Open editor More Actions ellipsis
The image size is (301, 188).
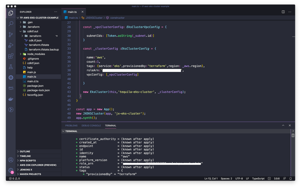290,12
